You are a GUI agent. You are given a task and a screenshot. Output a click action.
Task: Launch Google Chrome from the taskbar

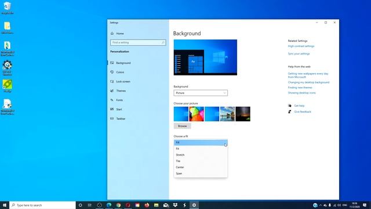(118, 205)
